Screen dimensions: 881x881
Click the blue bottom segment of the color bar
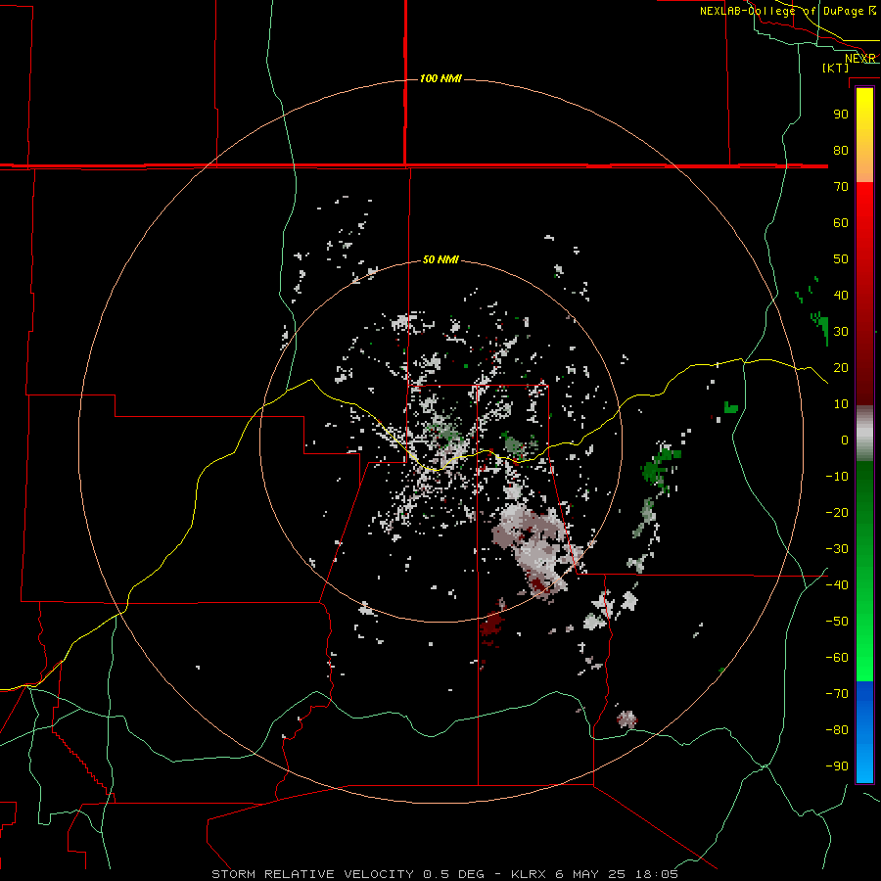(864, 731)
